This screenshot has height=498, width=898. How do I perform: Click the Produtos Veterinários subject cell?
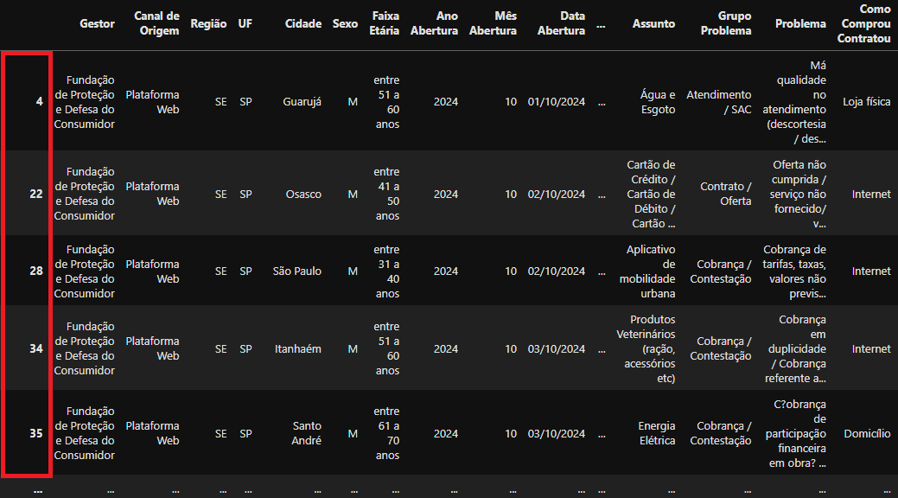pyautogui.click(x=646, y=348)
